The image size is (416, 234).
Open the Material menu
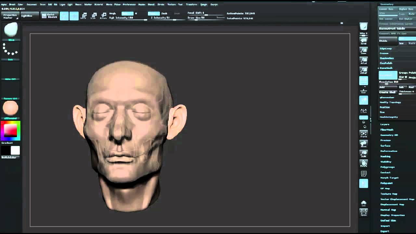[x=98, y=5]
